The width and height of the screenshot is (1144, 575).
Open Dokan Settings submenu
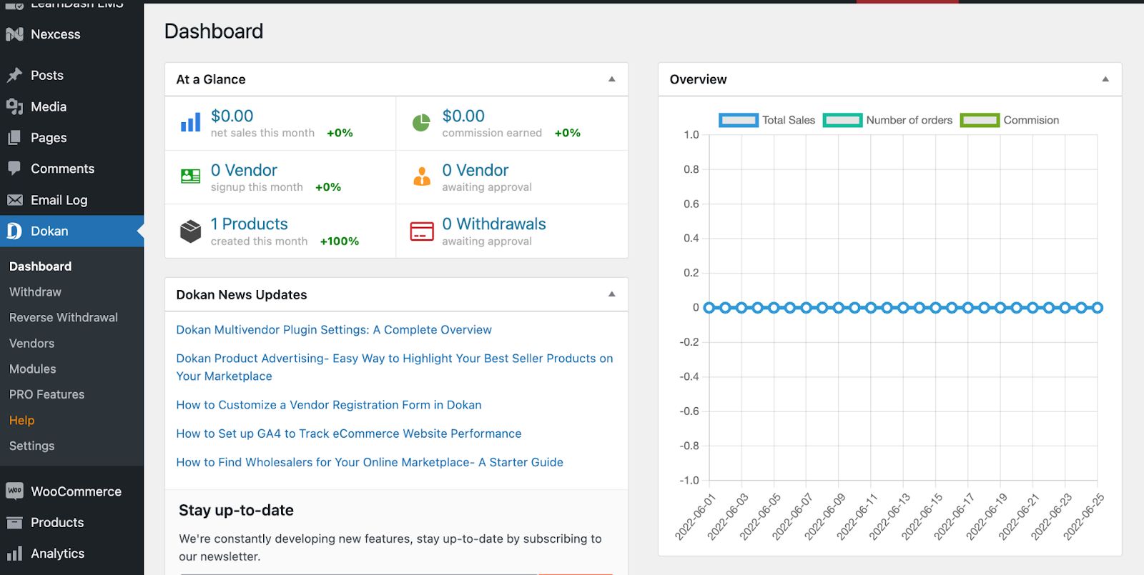(x=31, y=446)
